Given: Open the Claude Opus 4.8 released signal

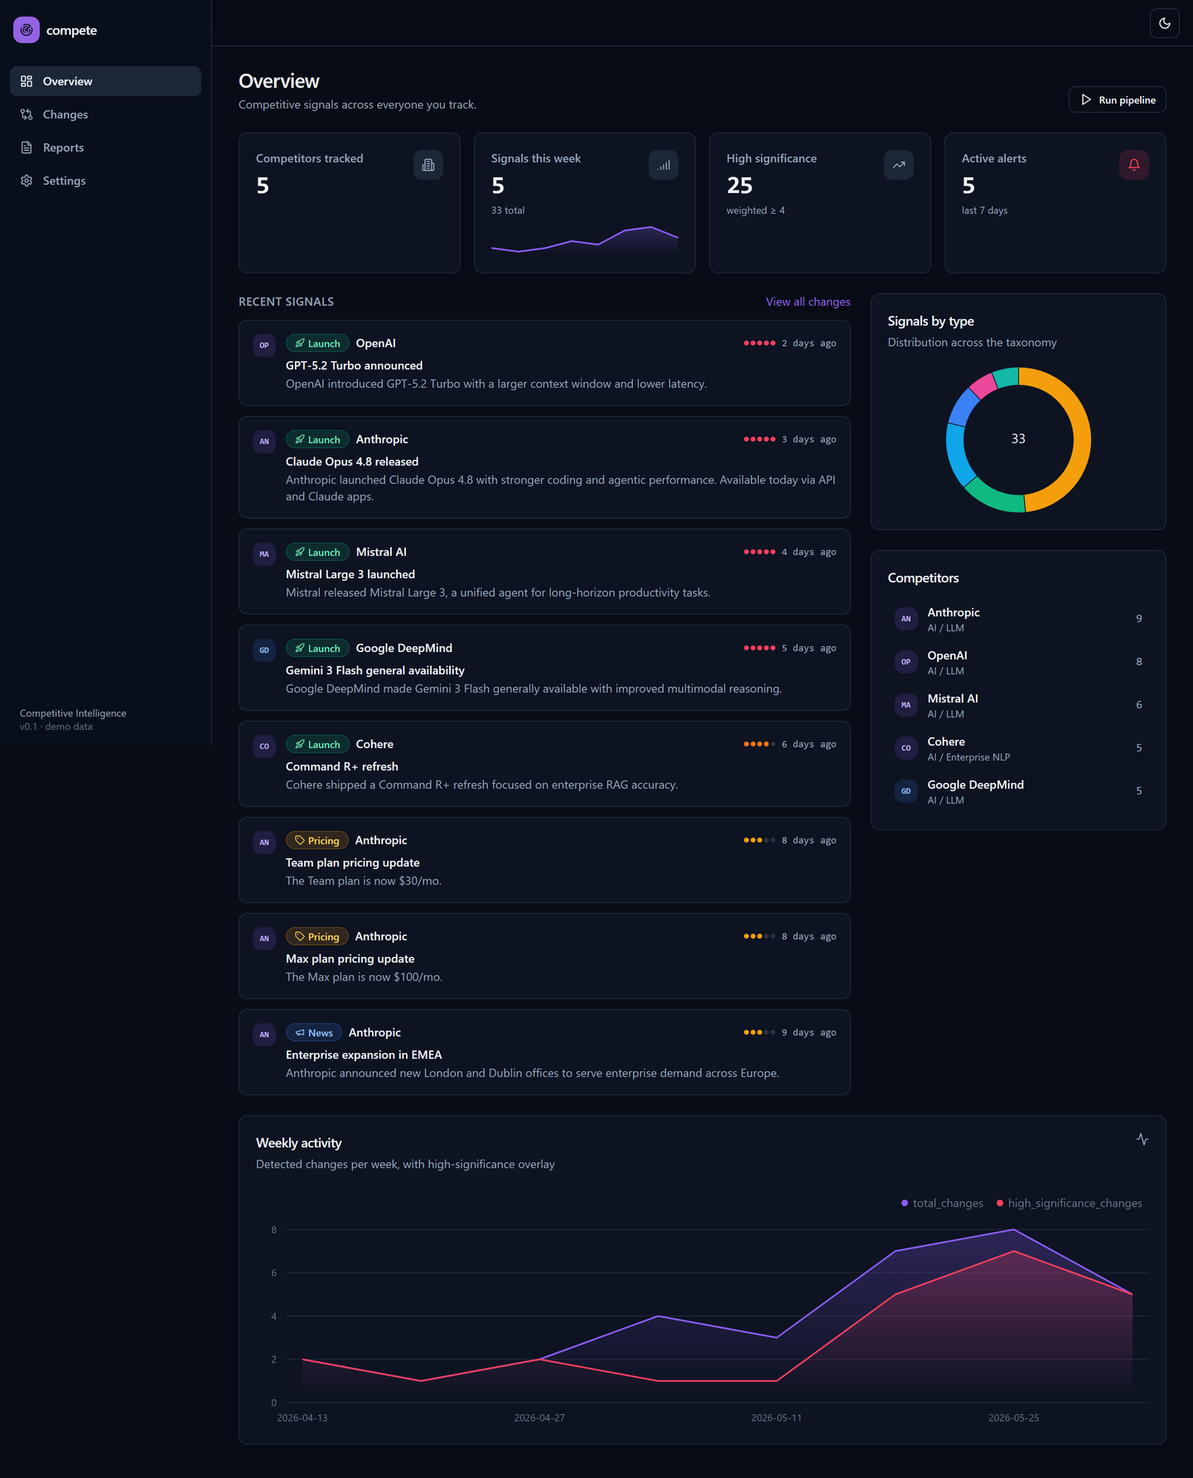Looking at the screenshot, I should (544, 467).
